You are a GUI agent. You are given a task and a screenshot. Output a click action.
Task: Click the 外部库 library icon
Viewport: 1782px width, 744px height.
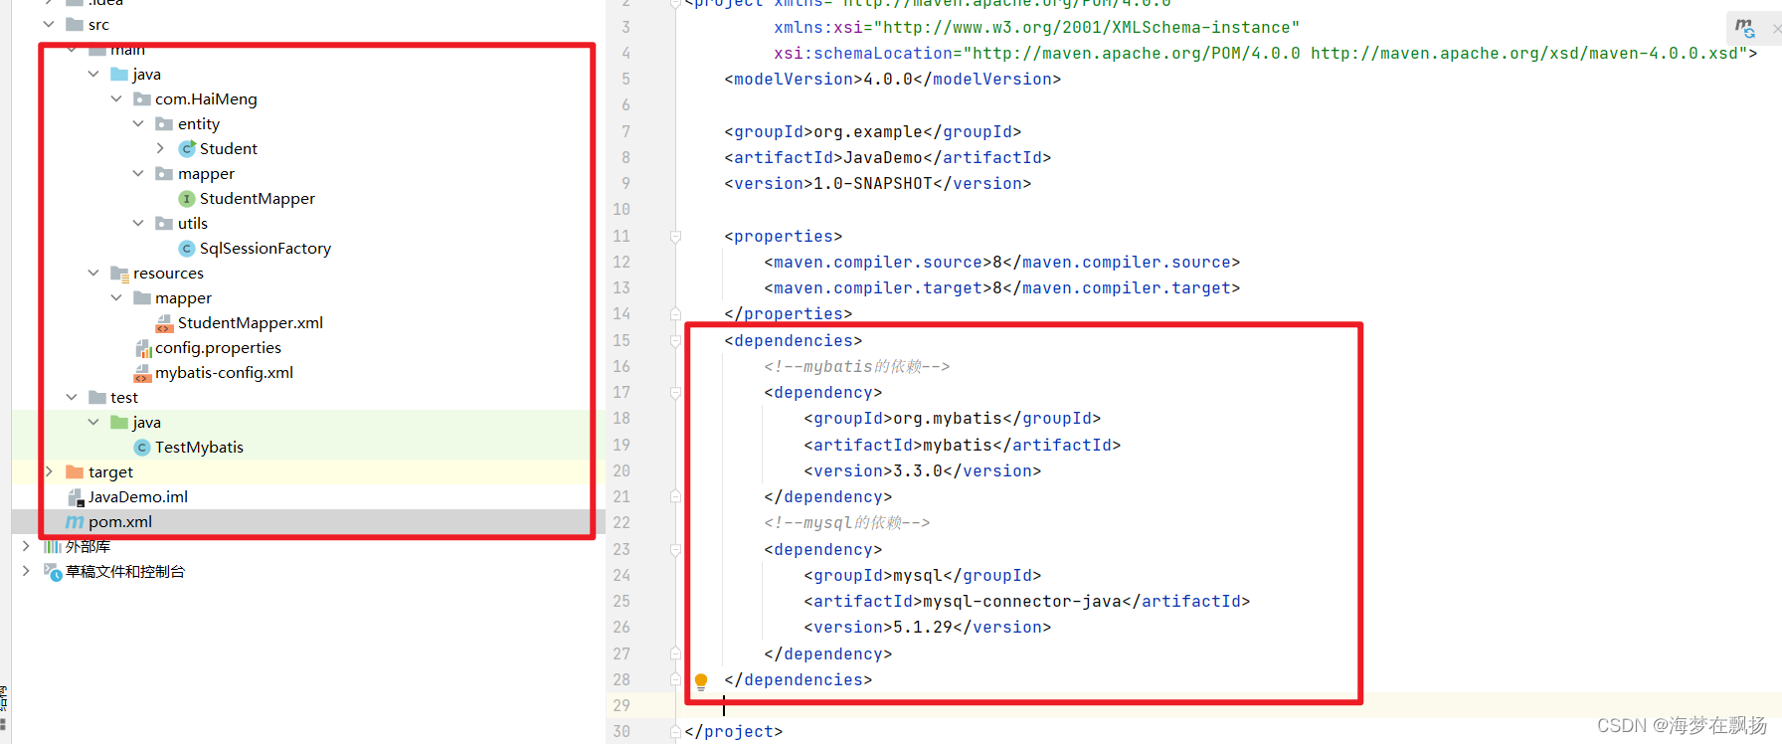53,547
